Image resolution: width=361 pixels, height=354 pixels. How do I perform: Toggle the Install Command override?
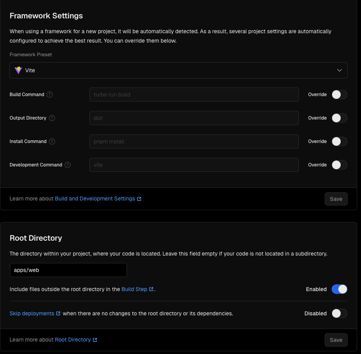coord(339,141)
